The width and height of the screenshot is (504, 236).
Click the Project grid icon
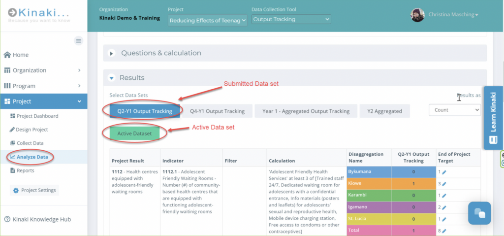(x=7, y=101)
